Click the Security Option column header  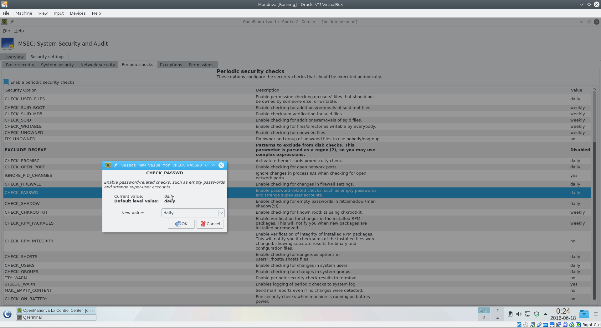click(x=129, y=90)
